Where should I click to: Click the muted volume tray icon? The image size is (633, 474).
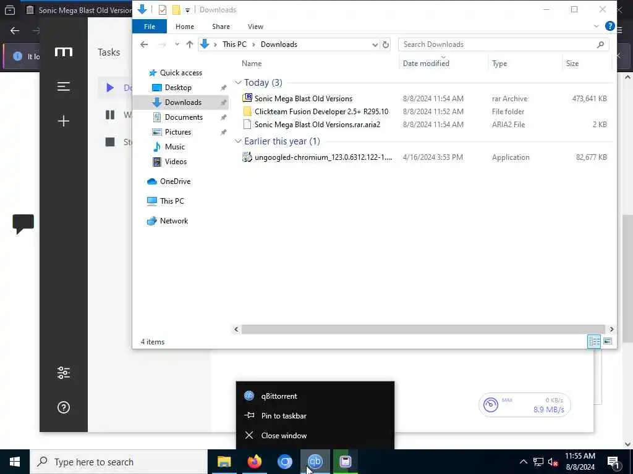pos(553,462)
